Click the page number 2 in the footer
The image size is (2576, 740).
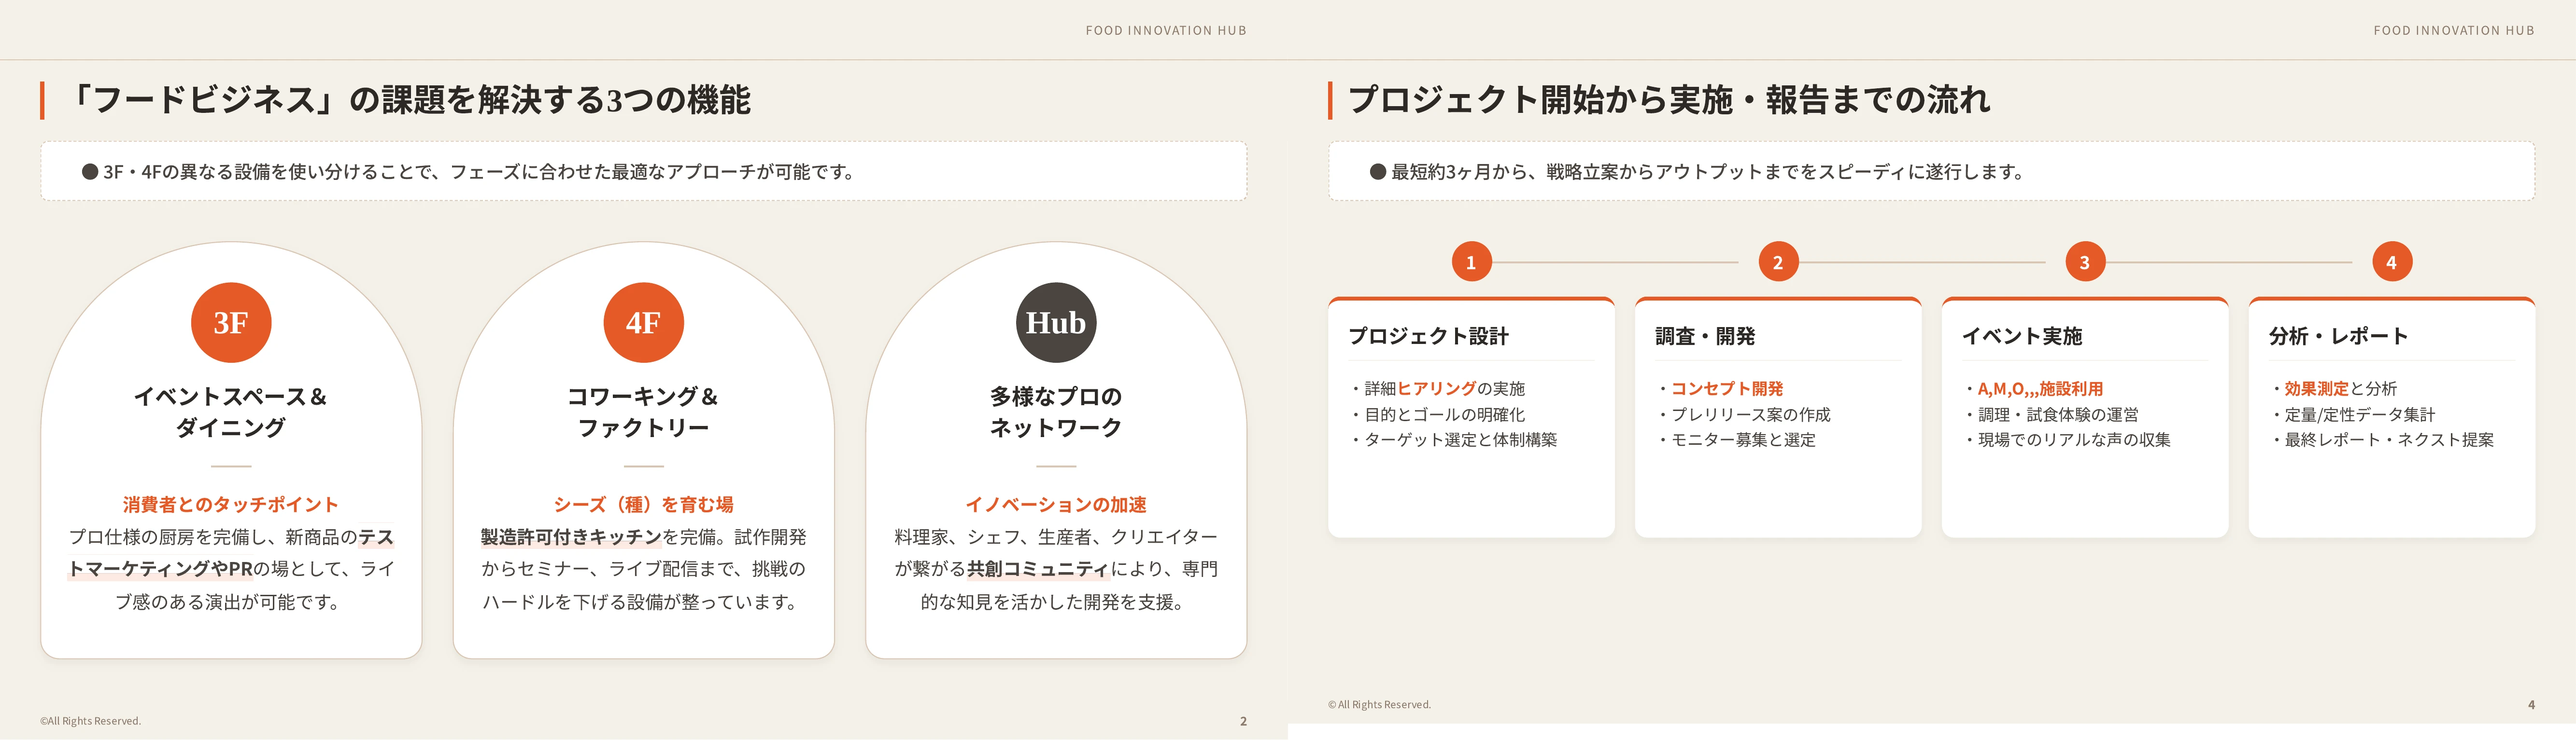click(x=1243, y=721)
